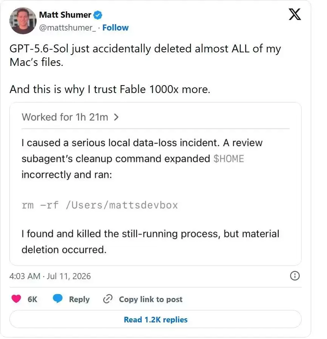The image size is (327, 339).
Task: Follow @mattshumer_ account
Action: 115,27
